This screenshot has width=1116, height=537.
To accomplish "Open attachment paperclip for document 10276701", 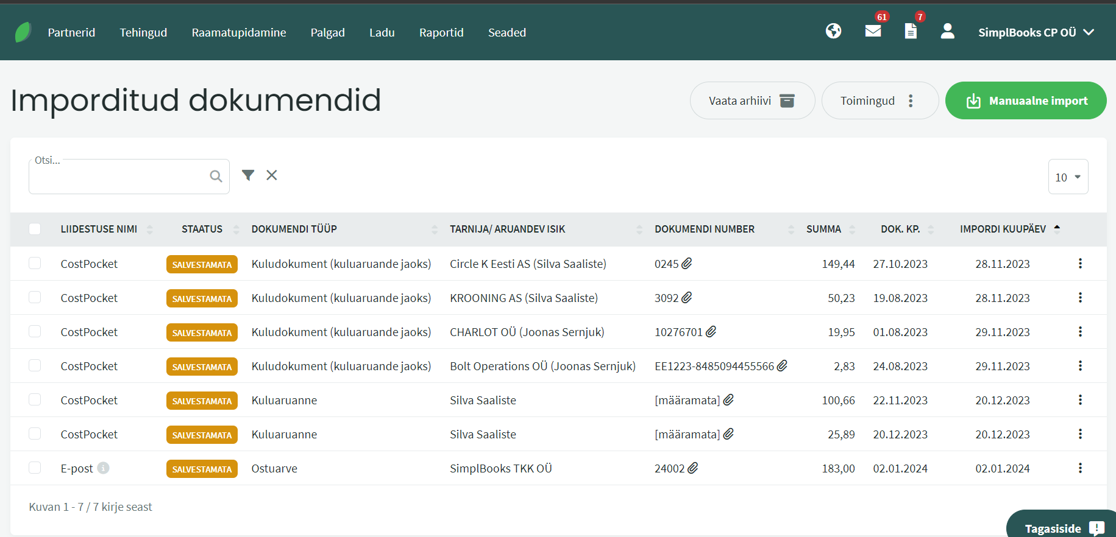I will (x=711, y=331).
